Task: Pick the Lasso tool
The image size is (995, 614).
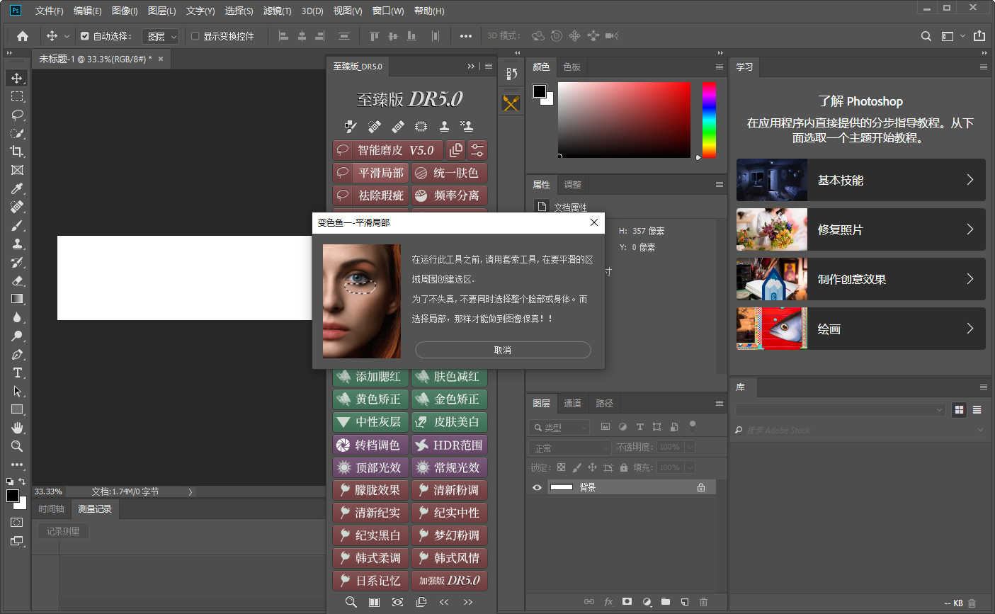Action: coord(17,115)
